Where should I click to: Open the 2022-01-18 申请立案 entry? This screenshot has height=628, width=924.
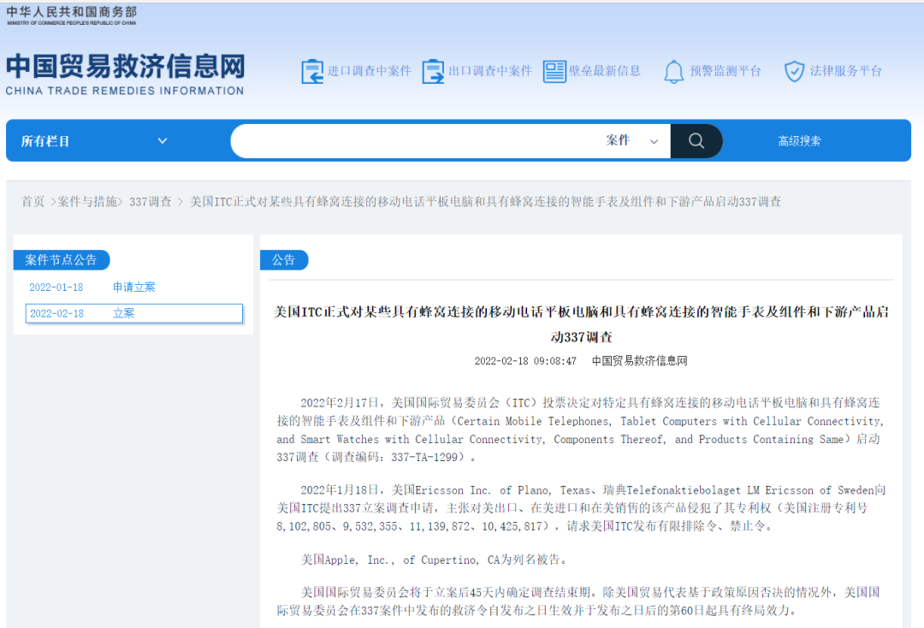[x=92, y=287]
